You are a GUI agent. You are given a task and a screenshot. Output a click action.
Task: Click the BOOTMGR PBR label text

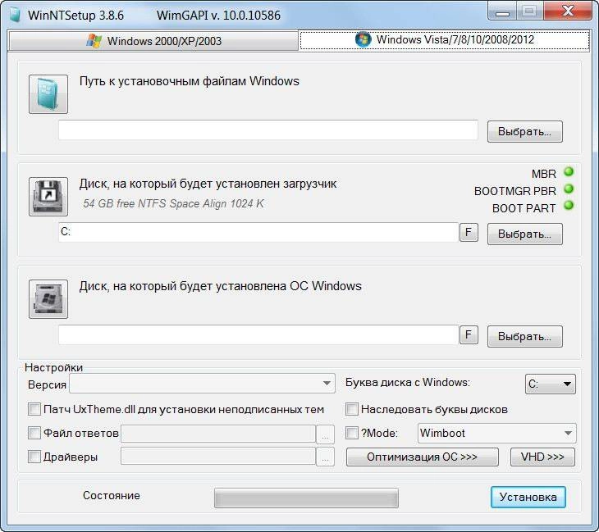pyautogui.click(x=515, y=191)
